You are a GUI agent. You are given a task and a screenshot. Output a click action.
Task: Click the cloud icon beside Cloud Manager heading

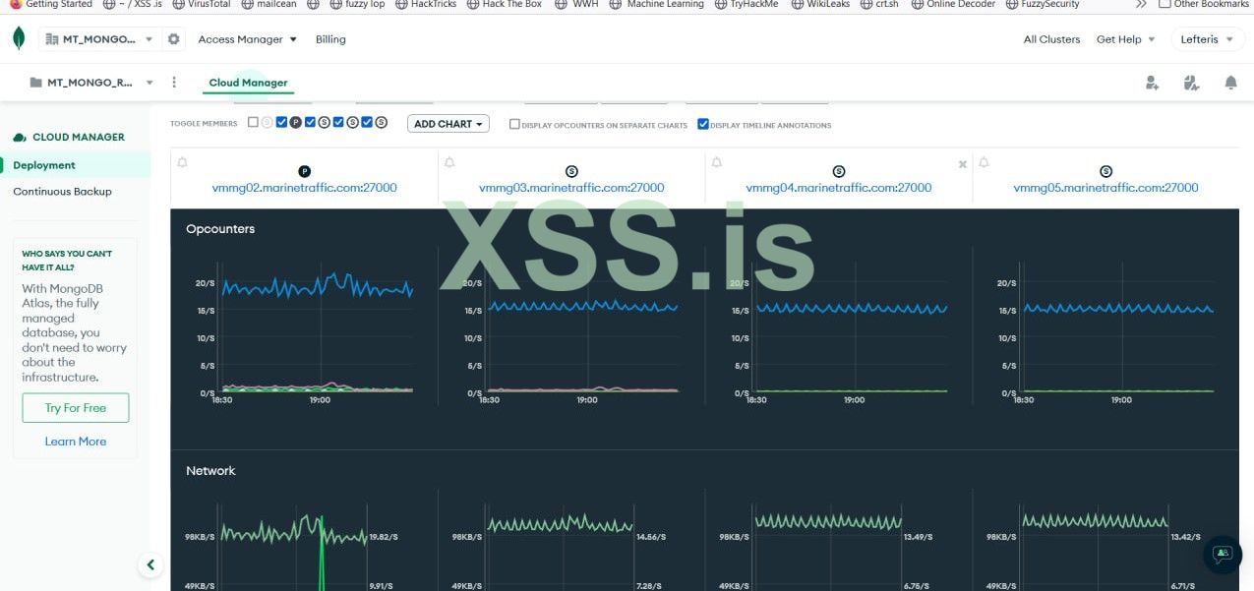coord(20,137)
